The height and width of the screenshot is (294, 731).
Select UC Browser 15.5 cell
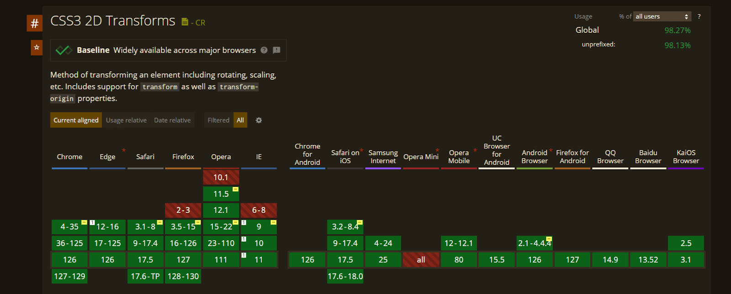click(x=497, y=259)
